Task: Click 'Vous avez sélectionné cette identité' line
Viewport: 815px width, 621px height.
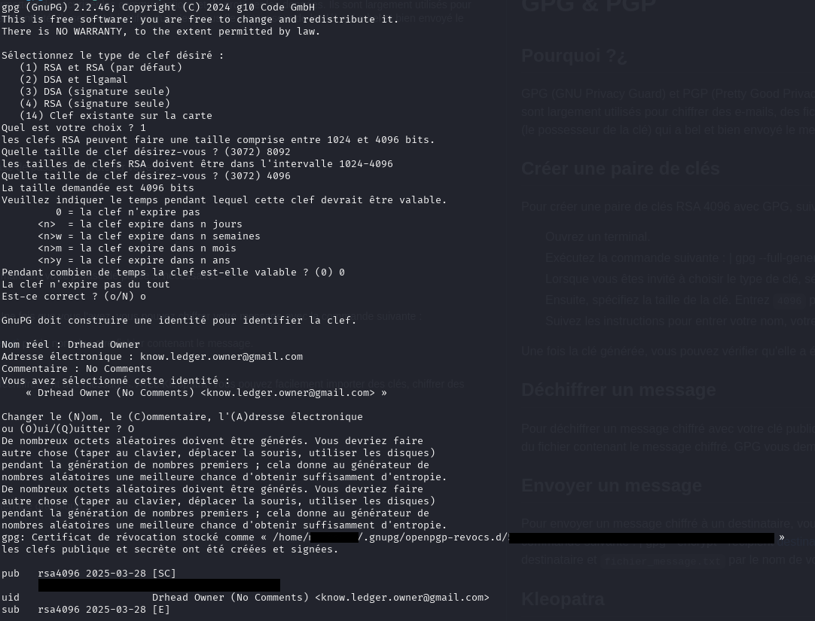Action: click(x=115, y=381)
